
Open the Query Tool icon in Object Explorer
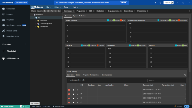click(45, 11)
